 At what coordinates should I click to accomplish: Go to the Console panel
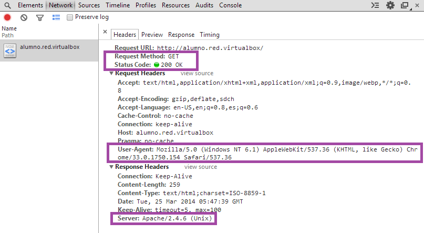tap(230, 5)
